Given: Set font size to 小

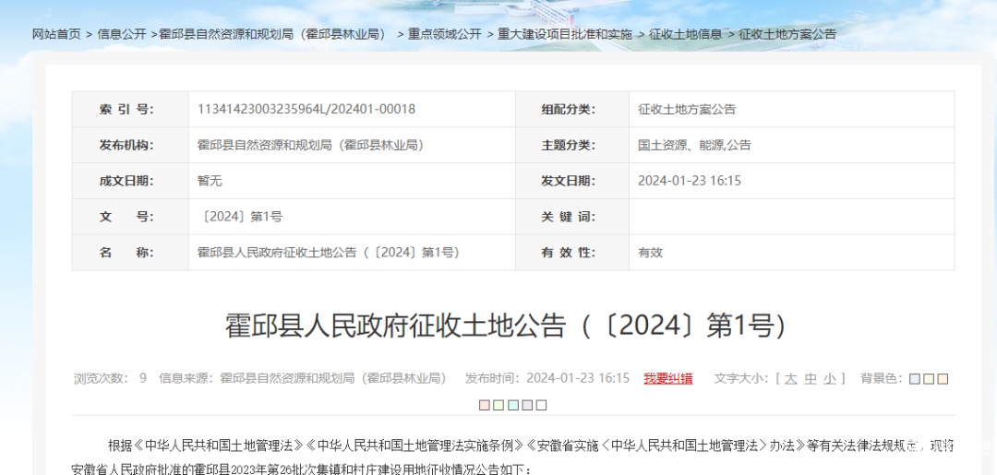Looking at the screenshot, I should [830, 379].
